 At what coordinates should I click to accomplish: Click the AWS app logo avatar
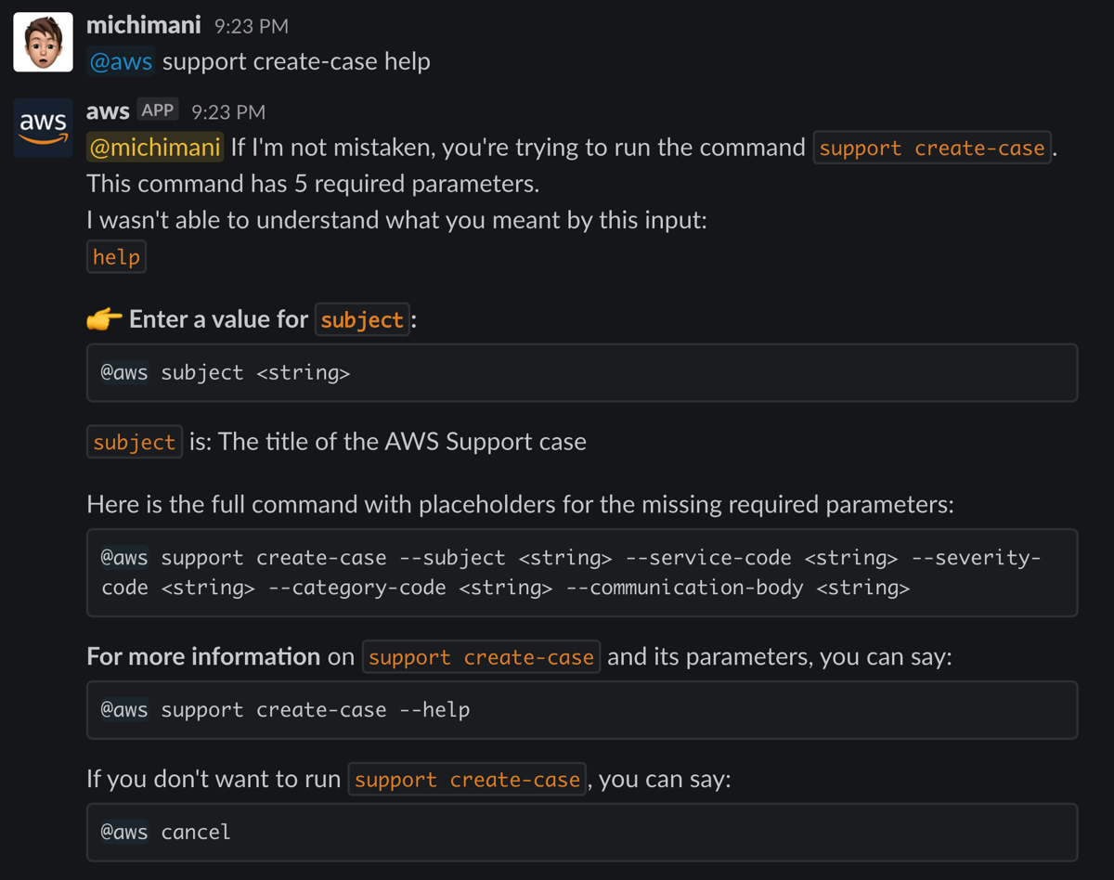(x=42, y=128)
